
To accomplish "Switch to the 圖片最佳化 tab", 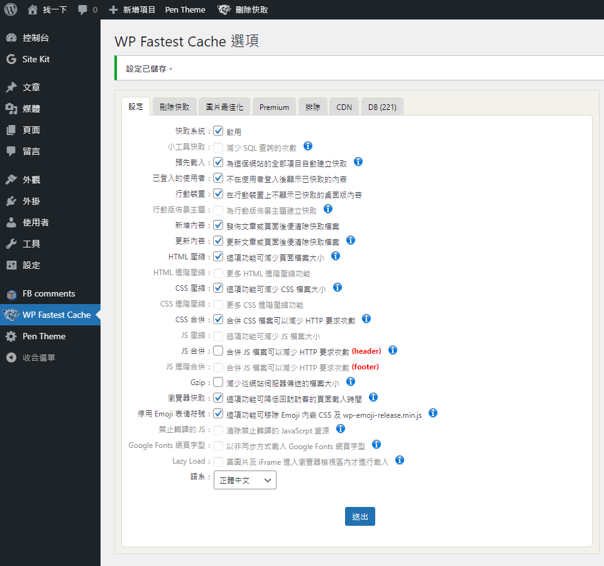I will coord(224,107).
